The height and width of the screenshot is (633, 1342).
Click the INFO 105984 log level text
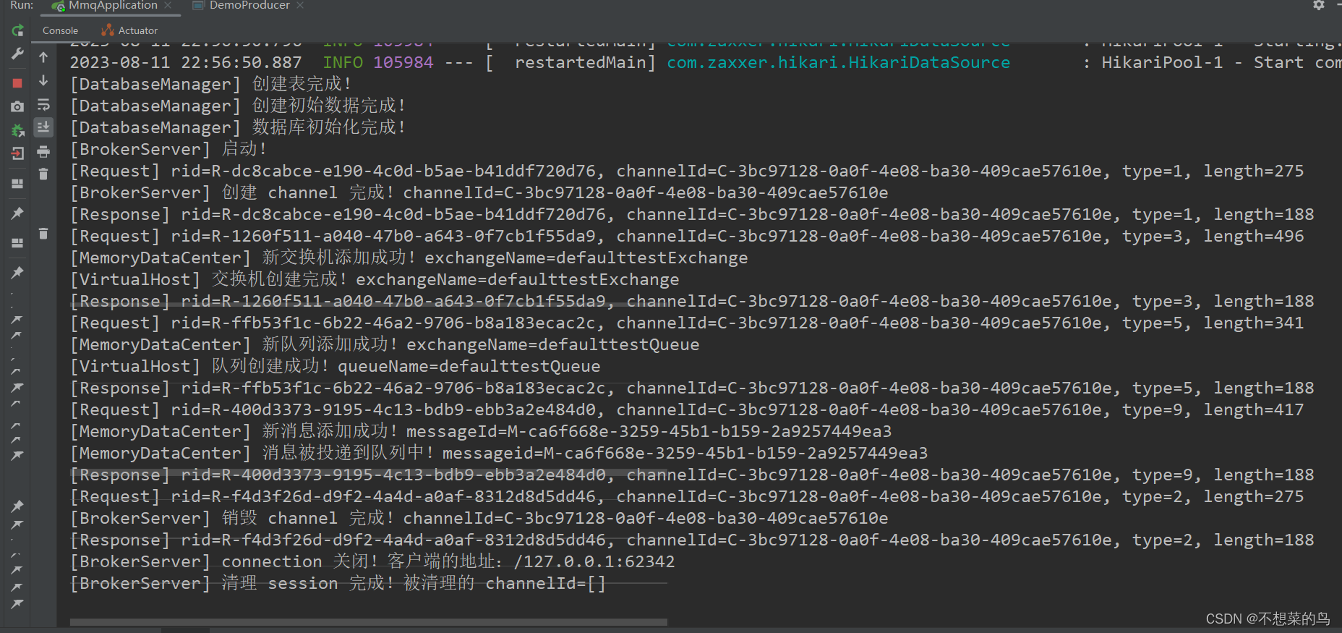tap(378, 62)
